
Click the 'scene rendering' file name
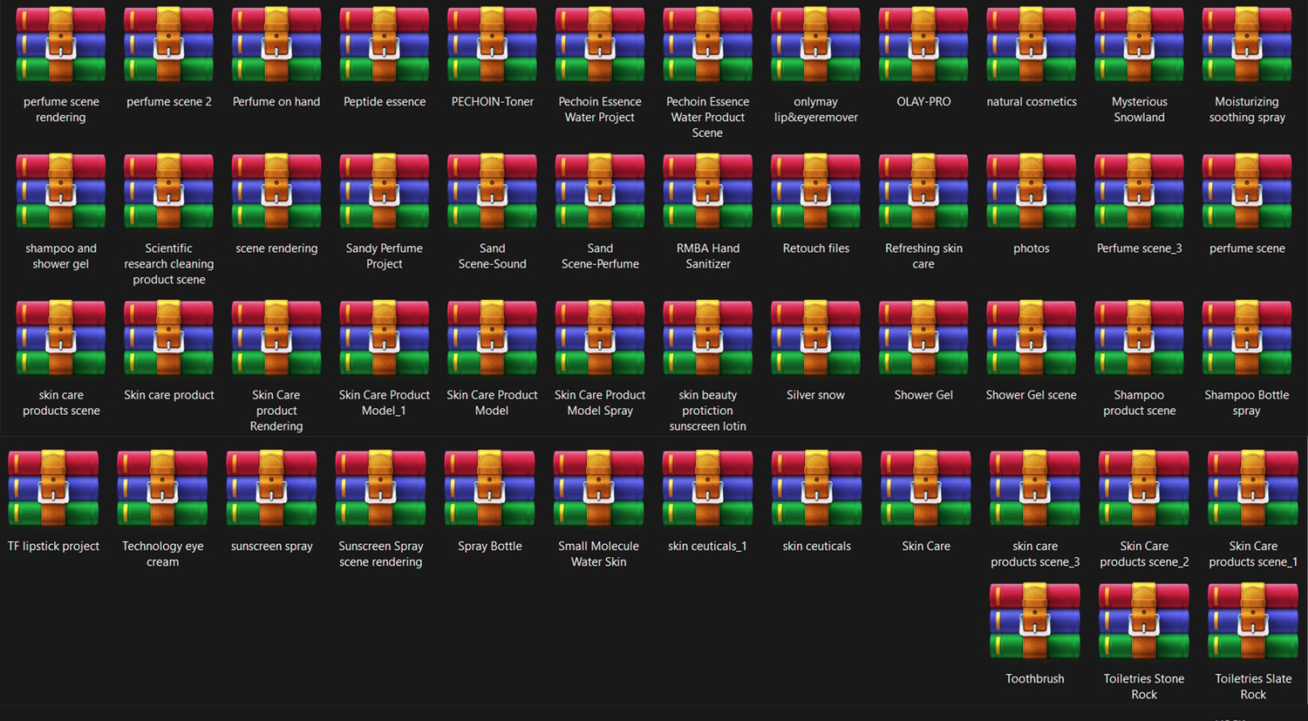(276, 248)
